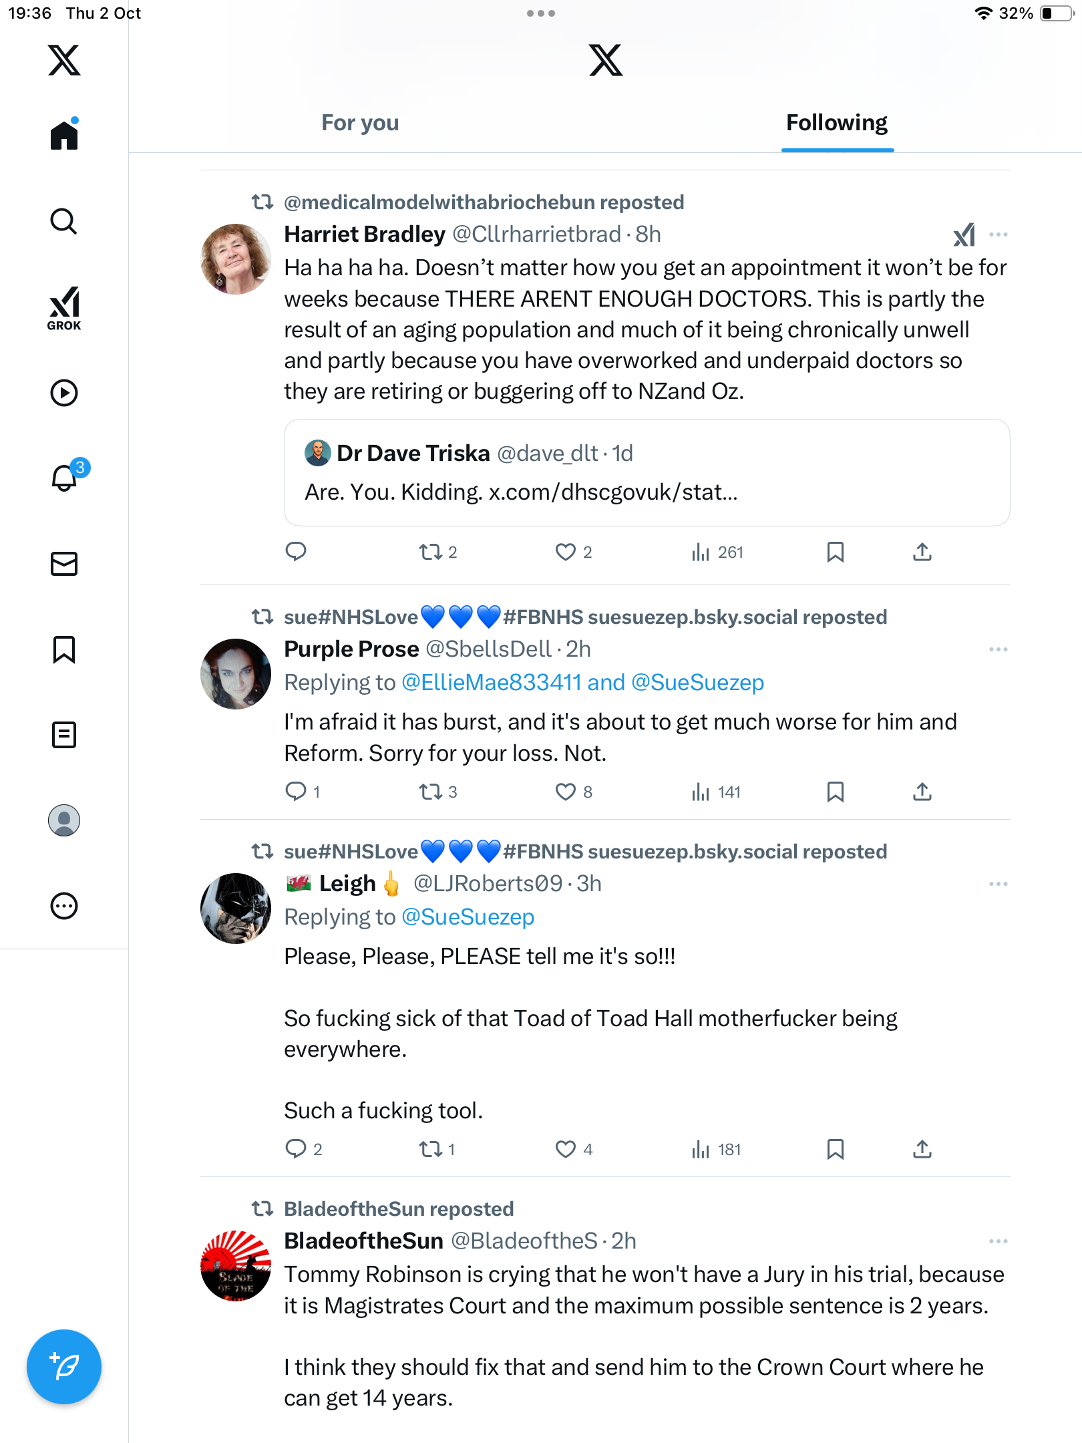
Task: Open direct messages envelope icon
Action: tap(64, 564)
